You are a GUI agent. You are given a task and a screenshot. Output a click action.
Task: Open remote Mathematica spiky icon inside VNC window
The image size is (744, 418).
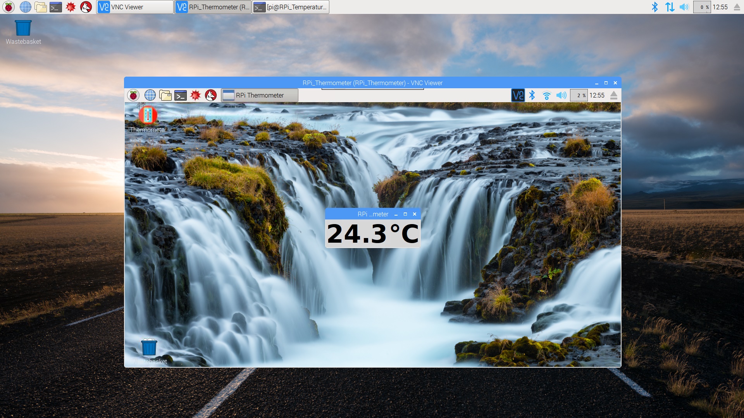point(196,95)
